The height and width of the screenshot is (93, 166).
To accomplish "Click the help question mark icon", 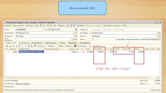I will point(68,26).
